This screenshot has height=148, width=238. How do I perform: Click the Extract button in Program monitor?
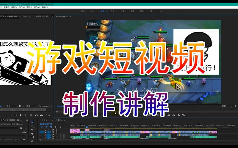point(174,115)
